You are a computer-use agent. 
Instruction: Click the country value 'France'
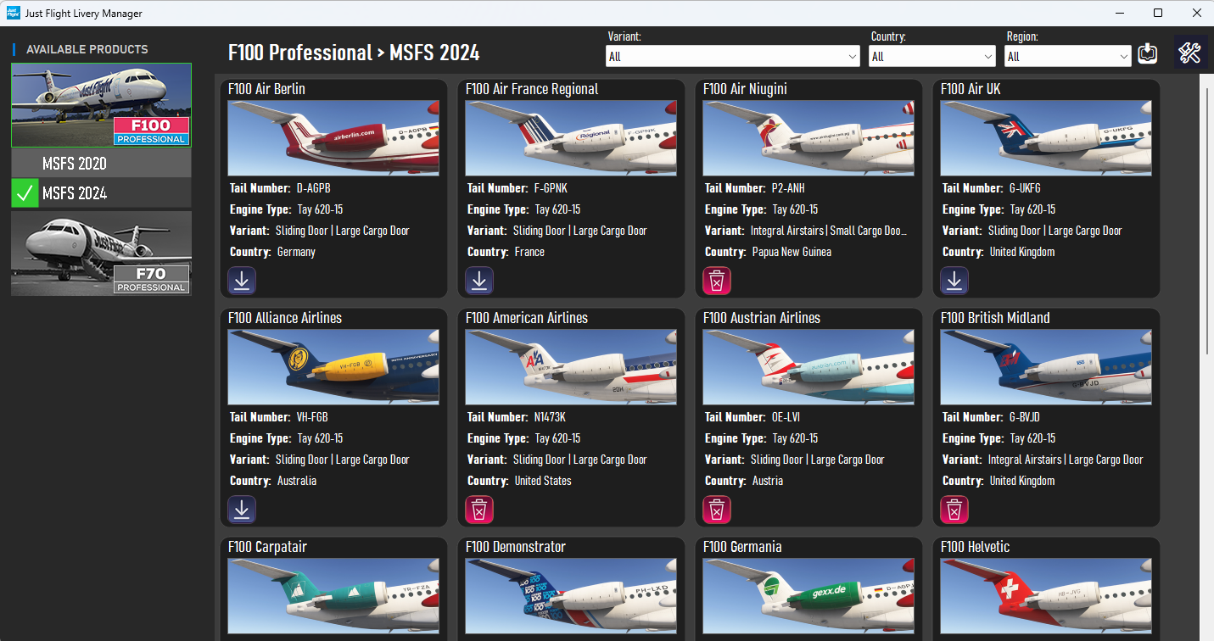tap(529, 252)
